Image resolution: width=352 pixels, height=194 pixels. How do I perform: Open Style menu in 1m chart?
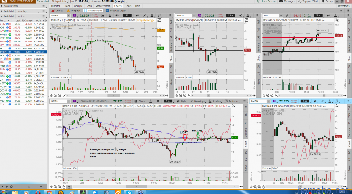[181, 101]
